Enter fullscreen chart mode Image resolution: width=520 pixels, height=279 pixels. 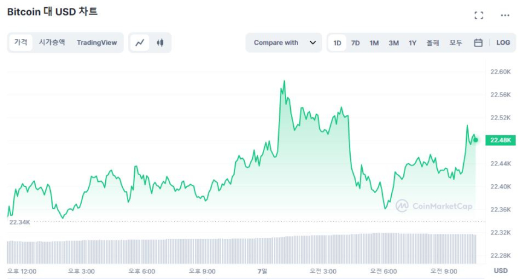[479, 15]
